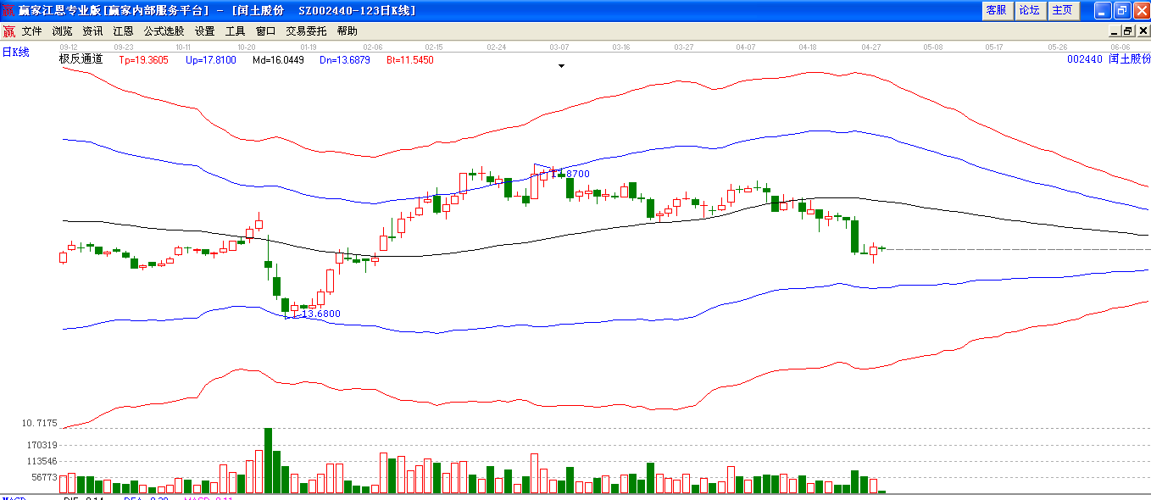Click the 03-07 date on the time axis

[x=559, y=47]
